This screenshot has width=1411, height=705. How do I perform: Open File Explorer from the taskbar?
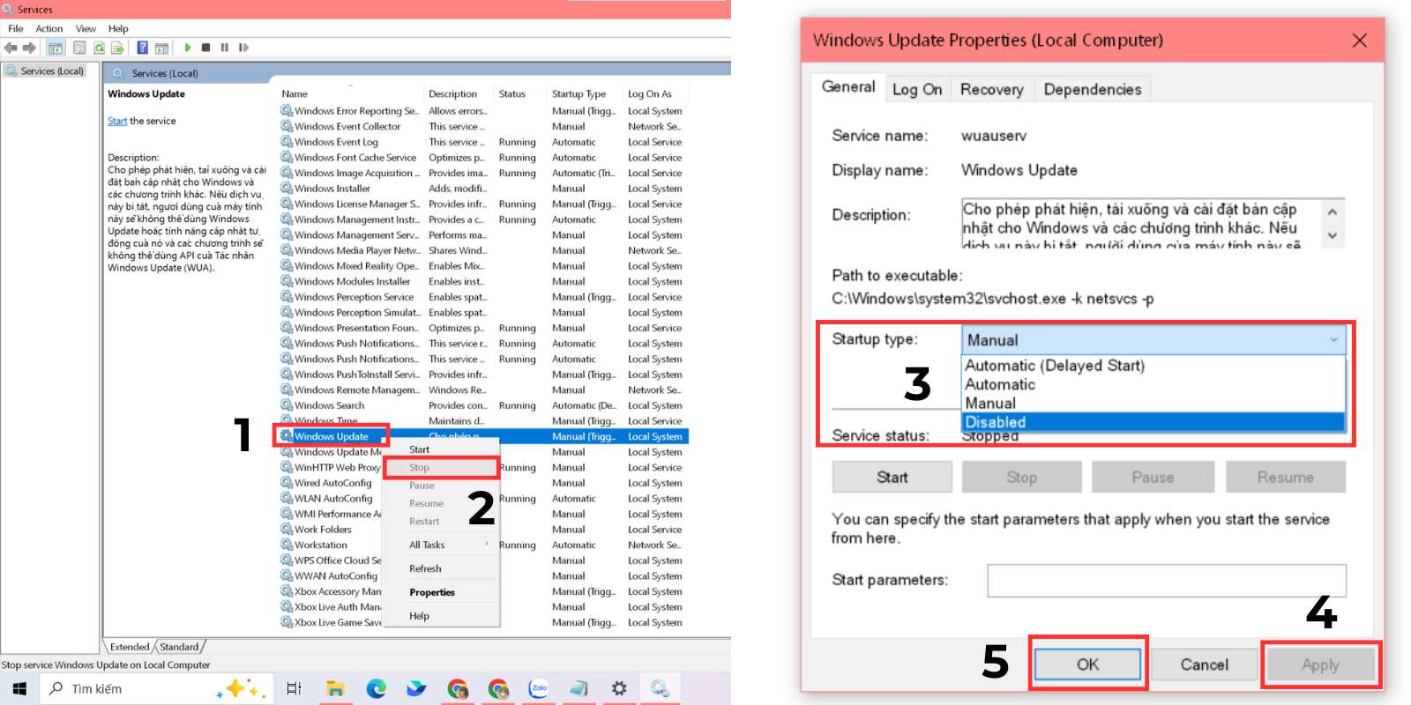(335, 688)
